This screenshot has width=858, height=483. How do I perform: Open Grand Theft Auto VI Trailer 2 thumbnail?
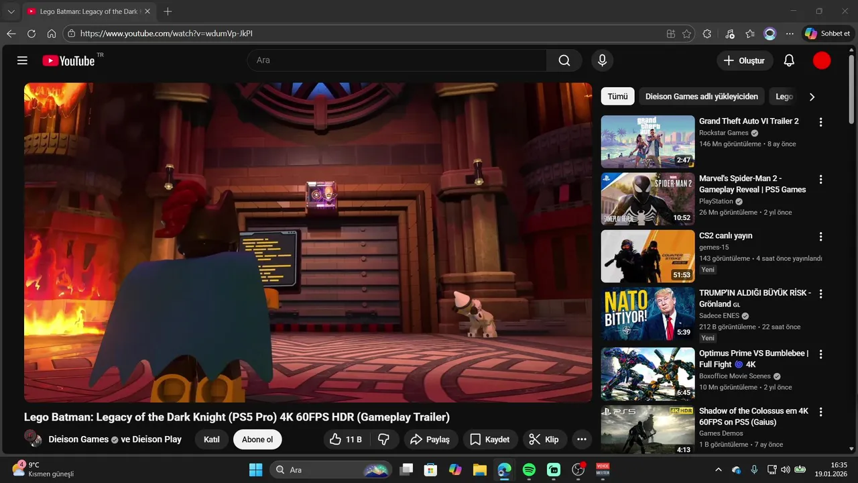[648, 142]
